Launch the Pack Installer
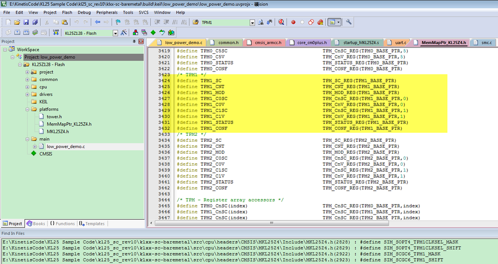Image resolution: width=498 pixels, height=264 pixels. 171,32
